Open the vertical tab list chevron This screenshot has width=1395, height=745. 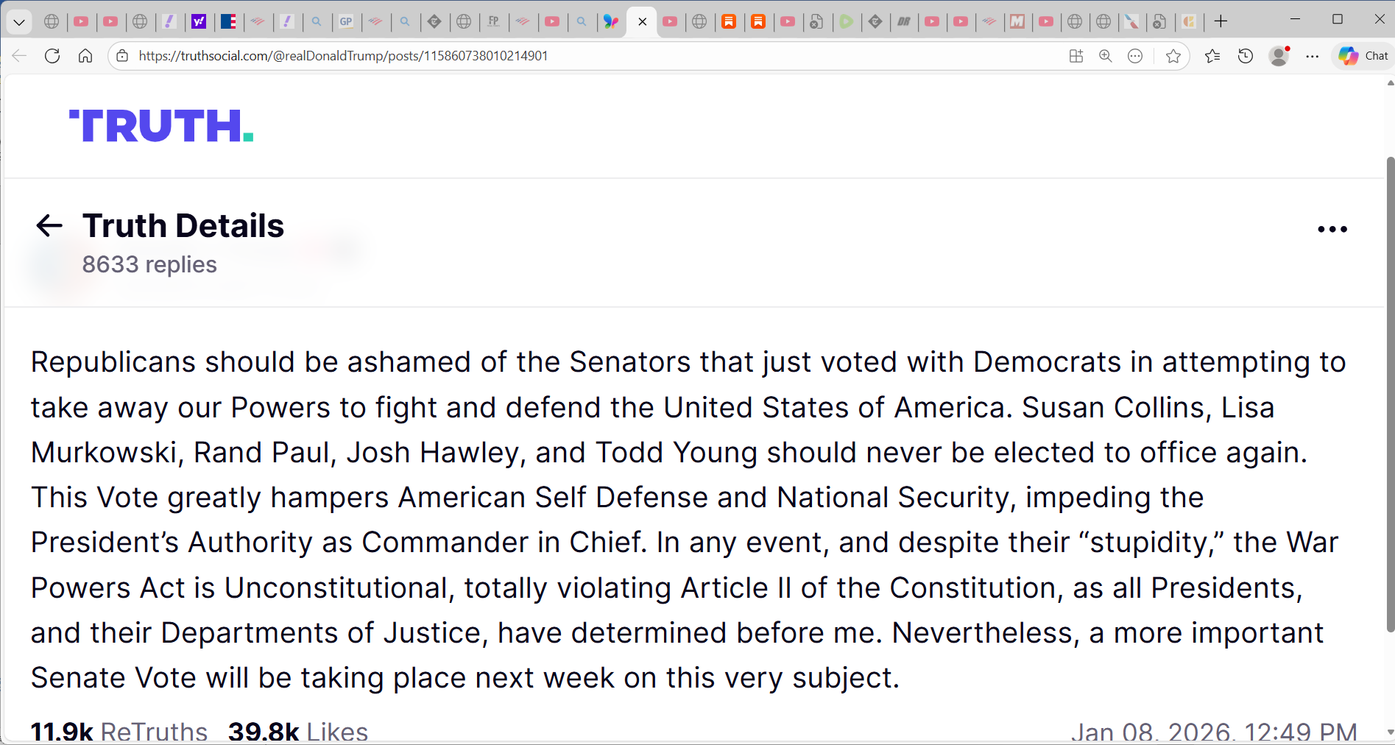[x=19, y=21]
